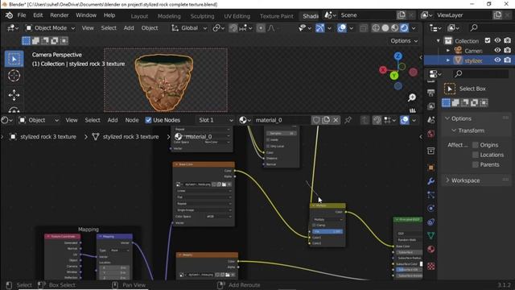Click the zoom magnifier in viewport

click(412, 97)
